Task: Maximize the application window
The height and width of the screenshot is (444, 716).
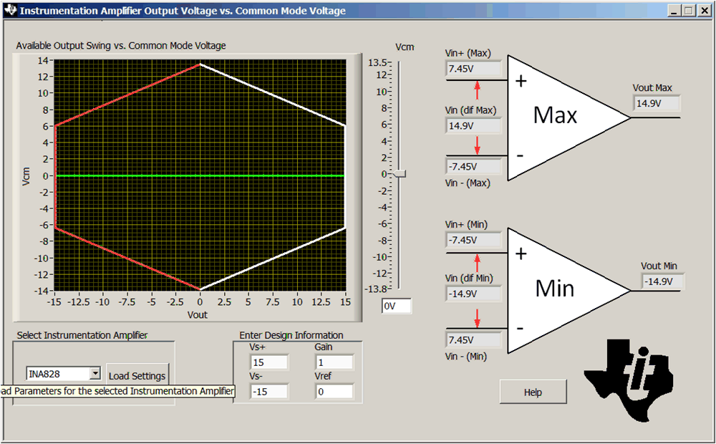Action: pyautogui.click(x=689, y=11)
